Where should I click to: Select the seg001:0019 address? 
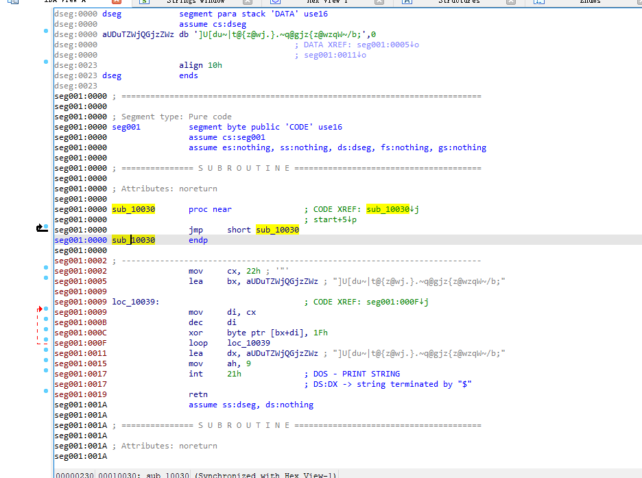[x=81, y=394]
